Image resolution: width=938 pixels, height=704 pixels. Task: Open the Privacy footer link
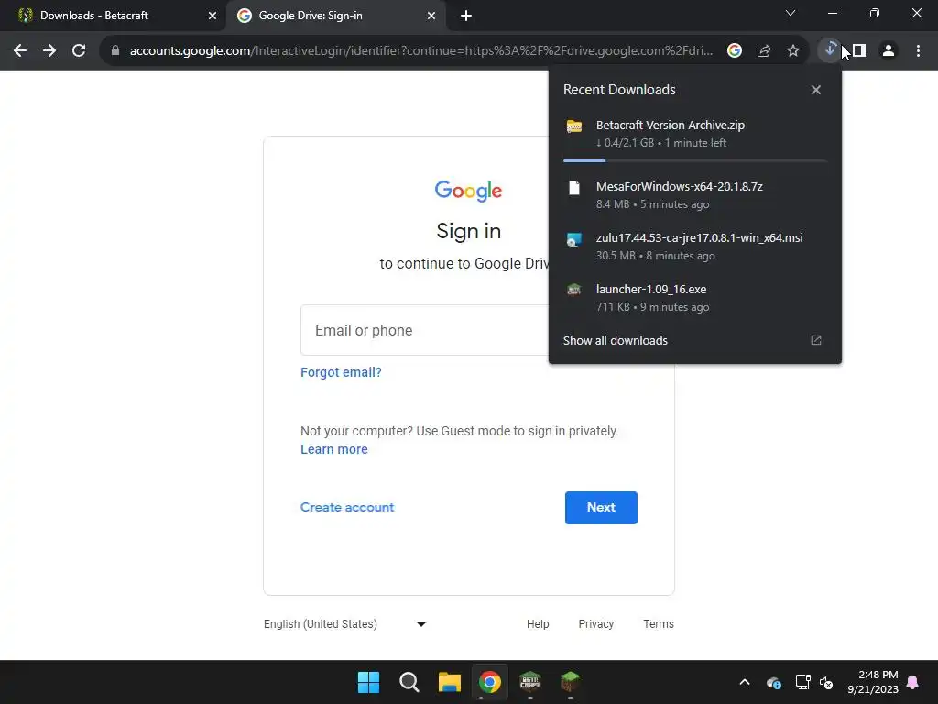(x=595, y=623)
